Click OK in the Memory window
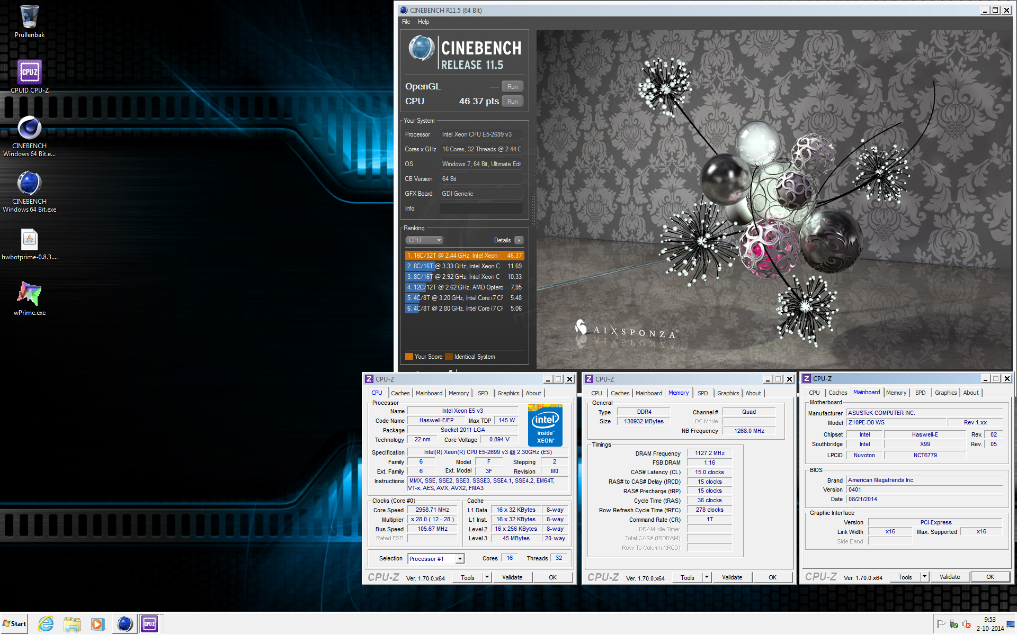The image size is (1017, 635). 772,578
